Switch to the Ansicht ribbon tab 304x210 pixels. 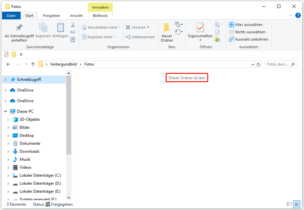76,16
